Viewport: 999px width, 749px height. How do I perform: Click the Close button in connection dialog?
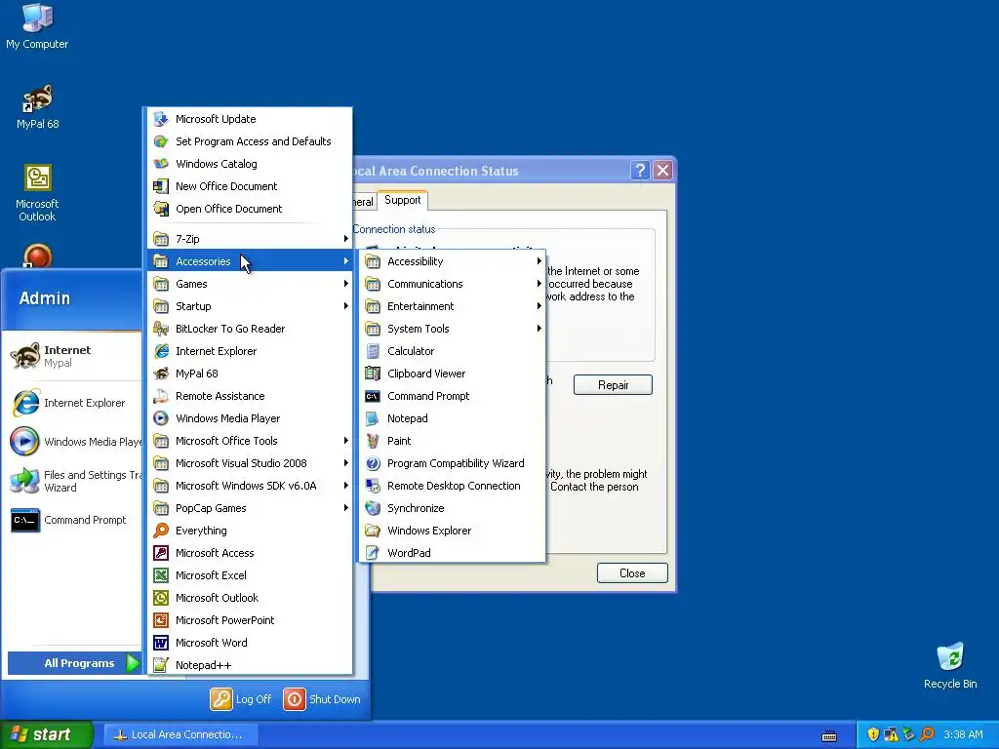coord(632,573)
